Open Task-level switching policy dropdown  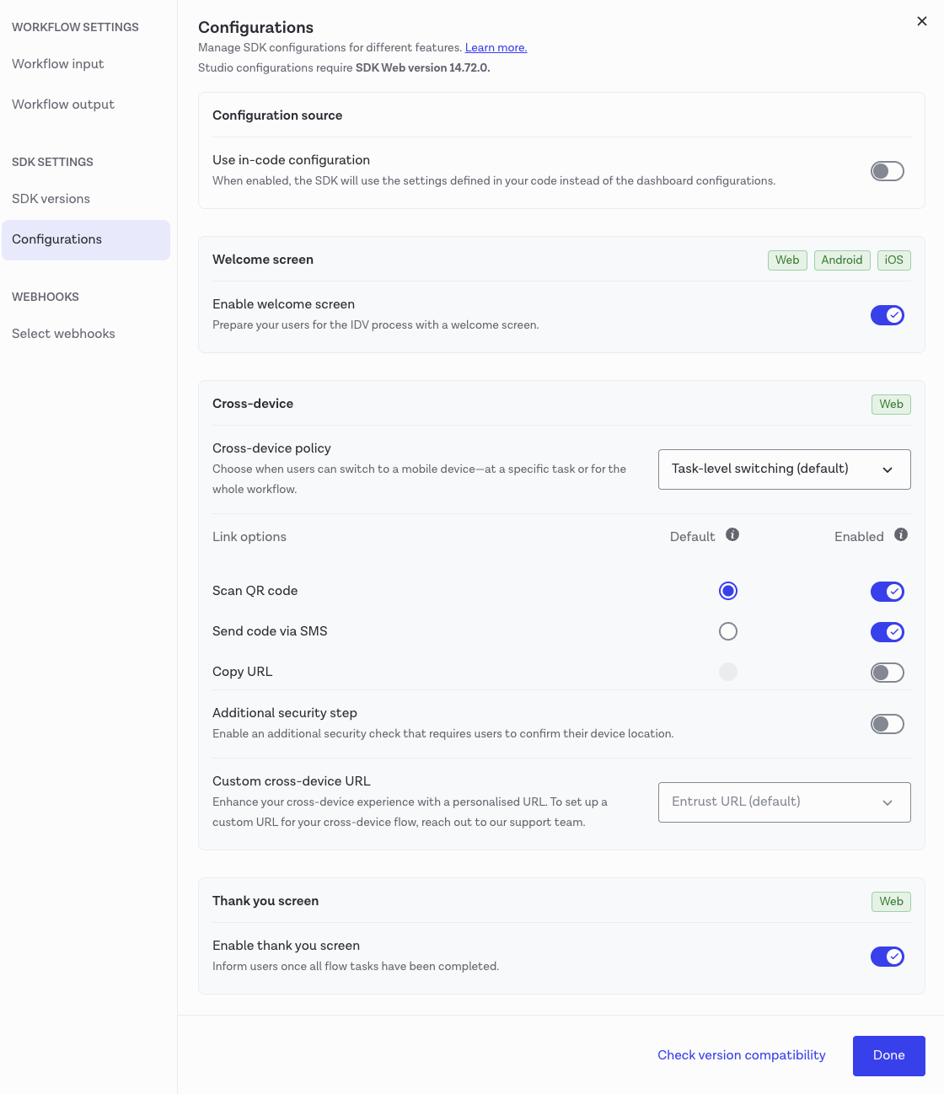pyautogui.click(x=785, y=469)
